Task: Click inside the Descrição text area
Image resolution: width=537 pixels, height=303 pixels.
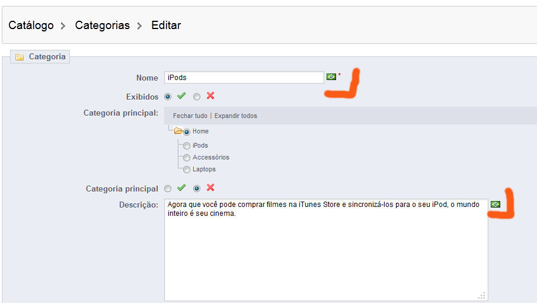Action: (x=326, y=250)
